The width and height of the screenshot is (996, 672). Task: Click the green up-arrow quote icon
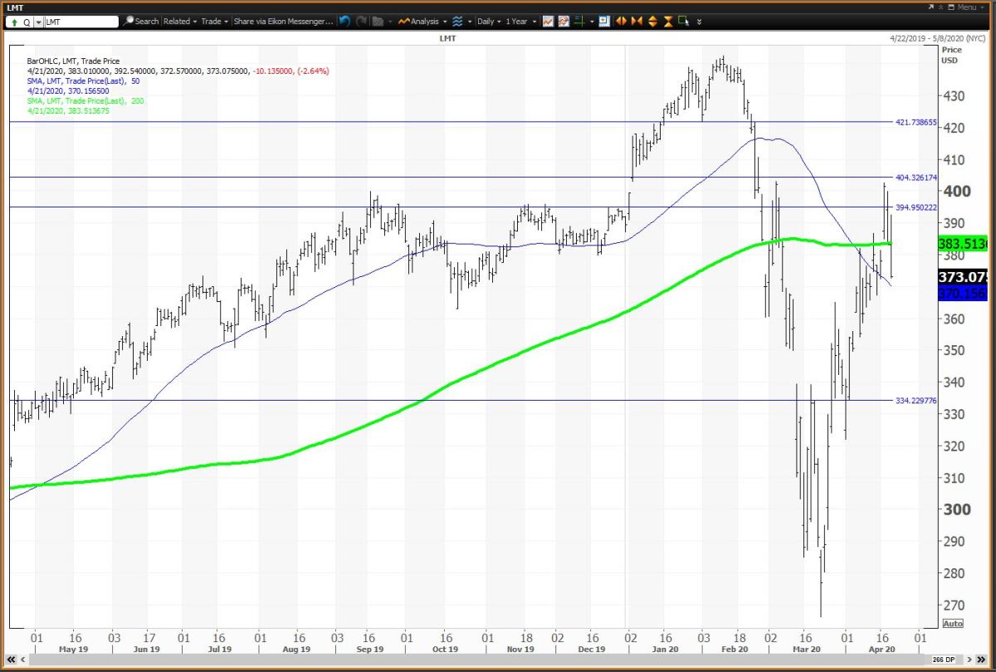[14, 22]
